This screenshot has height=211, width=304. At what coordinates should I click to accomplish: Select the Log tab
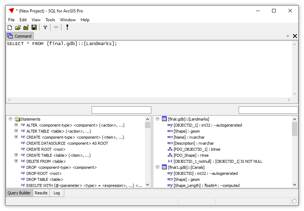click(x=56, y=193)
